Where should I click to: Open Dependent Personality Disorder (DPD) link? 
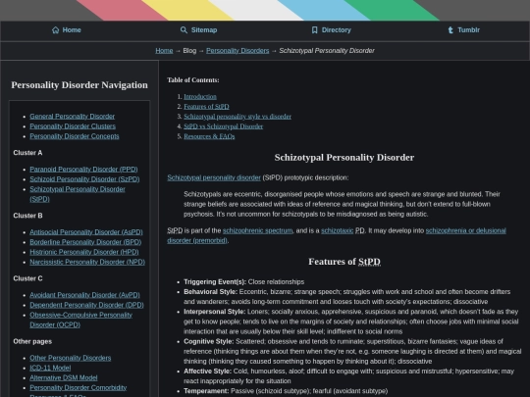[86, 305]
